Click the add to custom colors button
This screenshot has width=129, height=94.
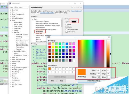tap(94, 81)
